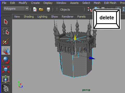Activate the Lasso selection tool
This screenshot has width=125, height=93.
6,31
